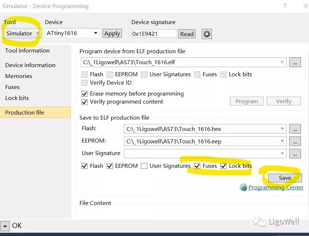Uncheck Fuses in Save to ELF section
The image size is (309, 236).
(x=197, y=166)
